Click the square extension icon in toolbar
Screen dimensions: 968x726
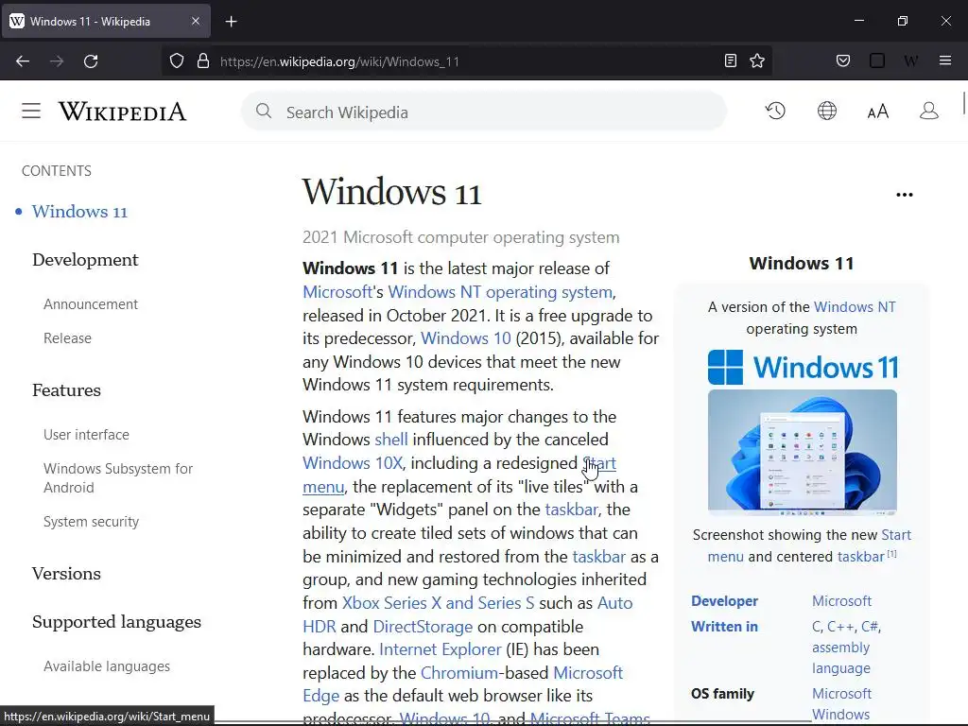tap(877, 60)
